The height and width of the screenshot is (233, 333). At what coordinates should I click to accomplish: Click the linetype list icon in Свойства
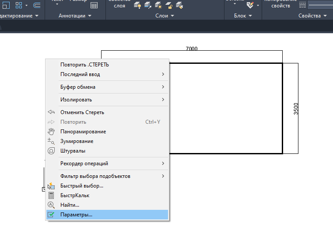click(x=302, y=5)
